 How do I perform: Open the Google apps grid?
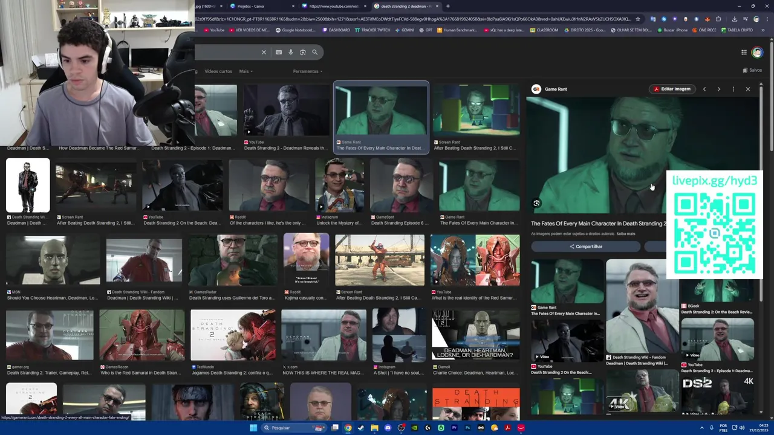coord(744,53)
